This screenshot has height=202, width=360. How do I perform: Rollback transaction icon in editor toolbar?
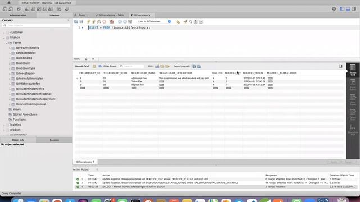click(125, 21)
